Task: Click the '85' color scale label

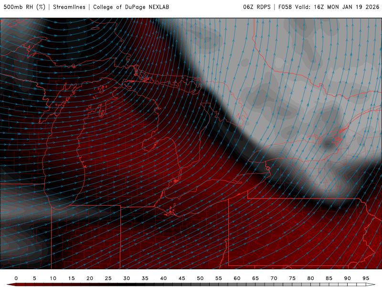Action: coord(329,278)
